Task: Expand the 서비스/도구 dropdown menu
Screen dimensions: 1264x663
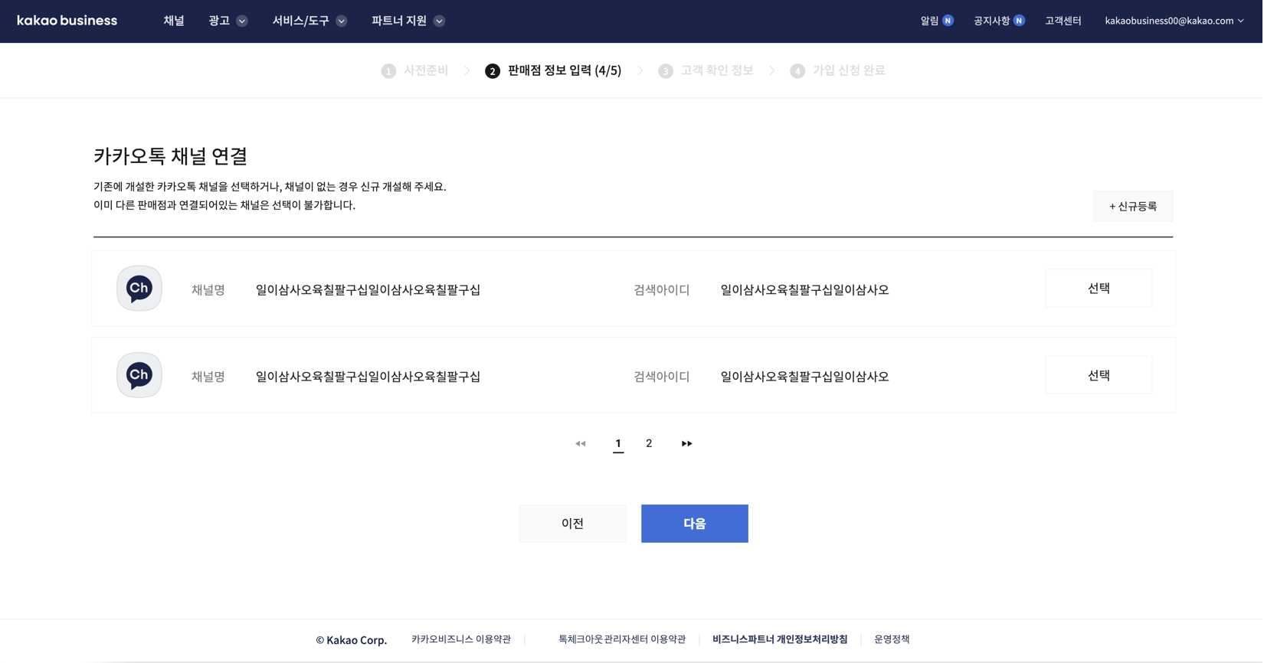Action: tap(309, 21)
